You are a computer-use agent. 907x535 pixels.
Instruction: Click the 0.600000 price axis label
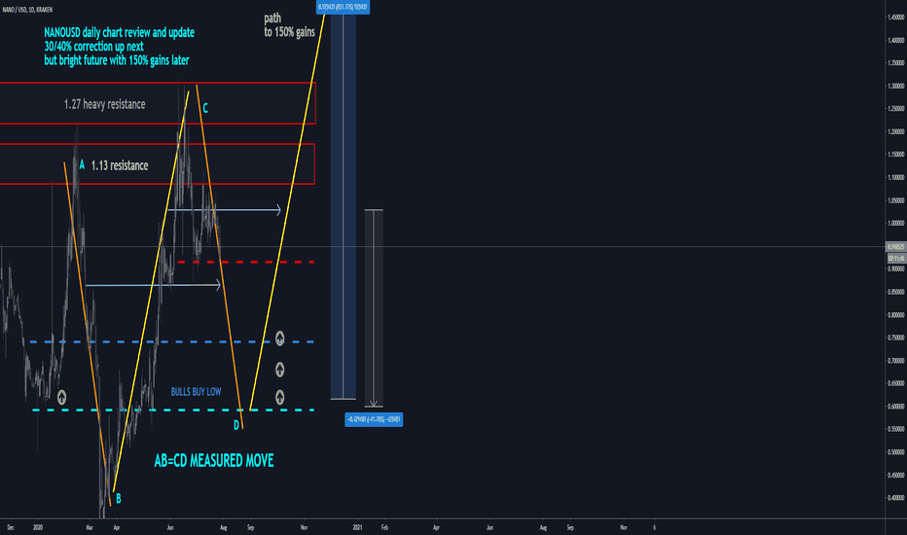click(896, 407)
